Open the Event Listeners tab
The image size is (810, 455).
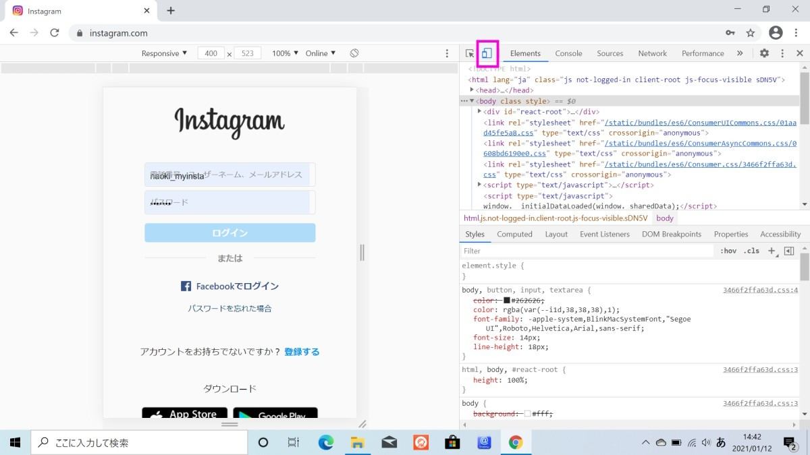click(605, 234)
